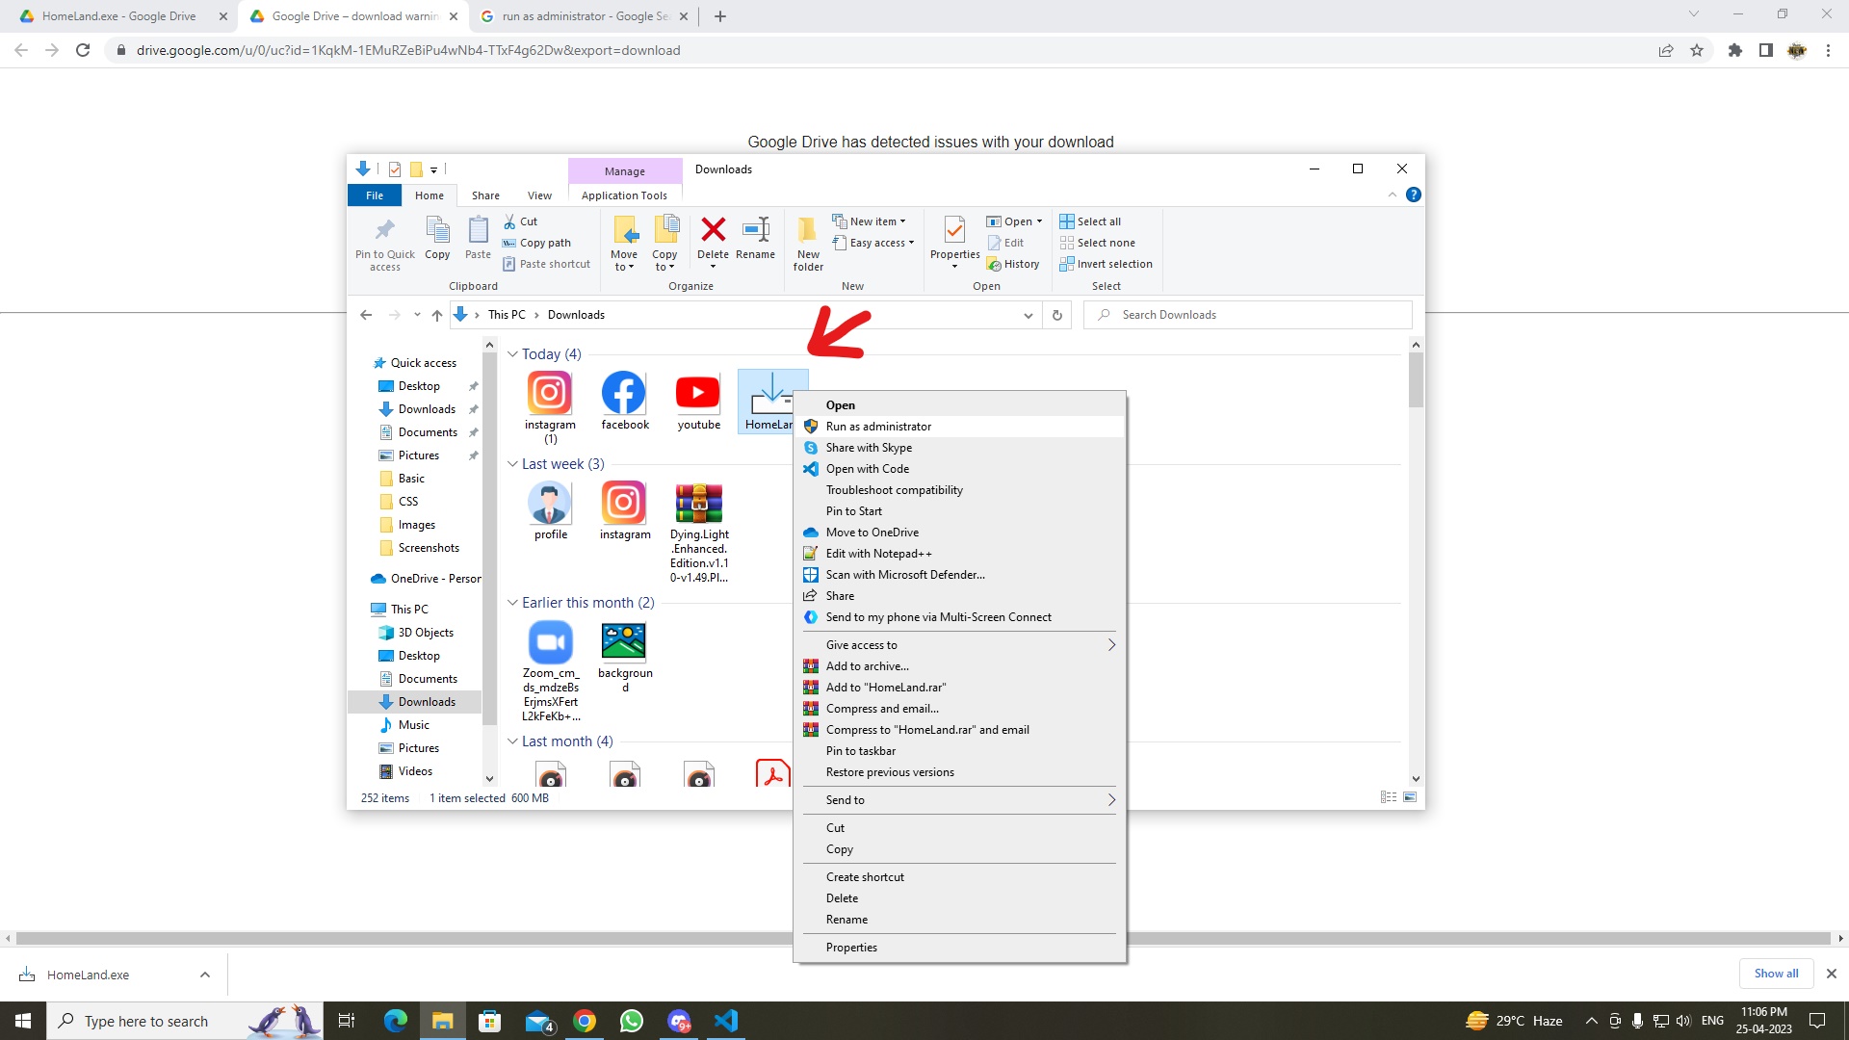Screen dimensions: 1849x1040
Task: Click History in the Open group
Action: point(1013,264)
